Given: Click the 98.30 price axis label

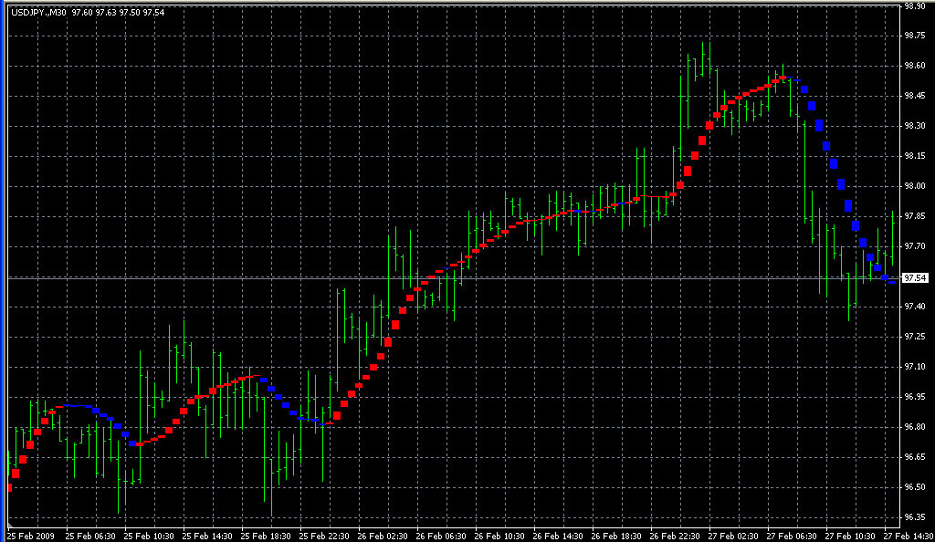Looking at the screenshot, I should pos(915,126).
